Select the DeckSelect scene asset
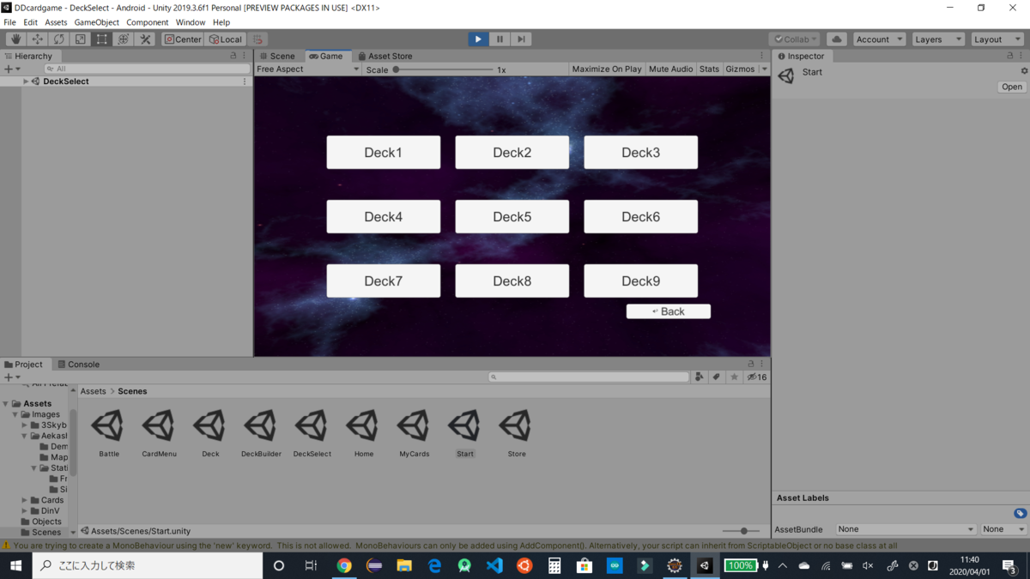This screenshot has width=1030, height=579. [312, 433]
